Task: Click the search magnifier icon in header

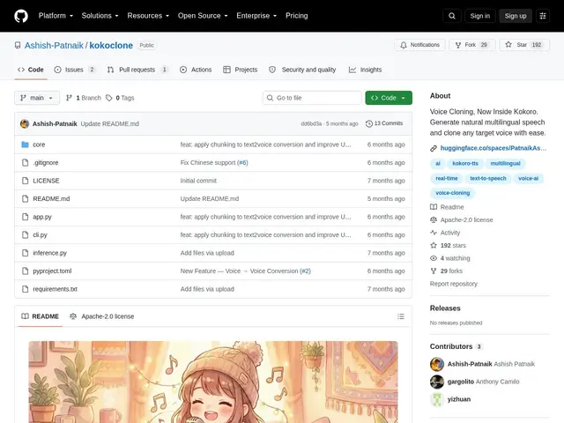Action: 452,16
